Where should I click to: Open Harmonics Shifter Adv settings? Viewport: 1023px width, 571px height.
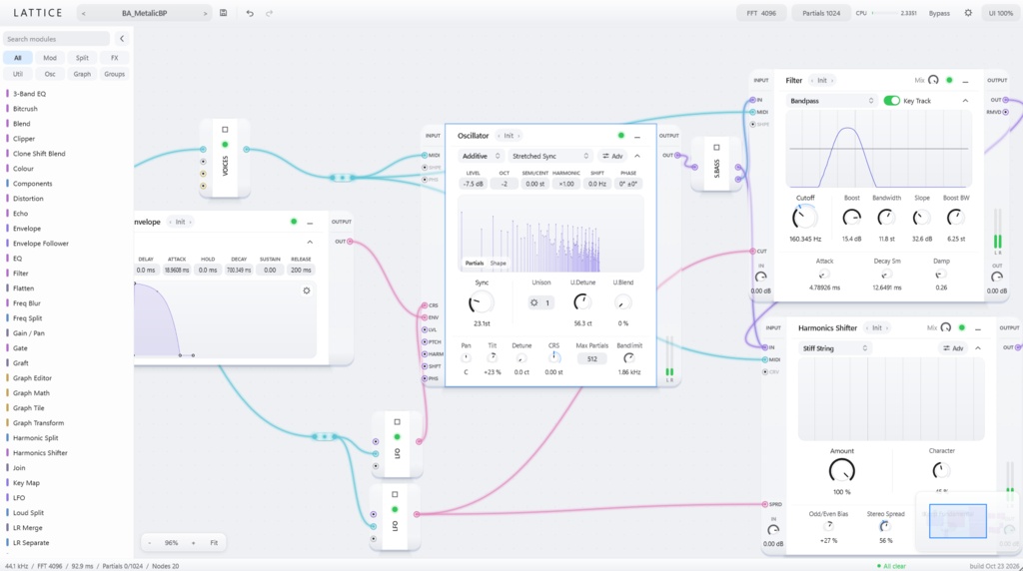click(x=953, y=348)
